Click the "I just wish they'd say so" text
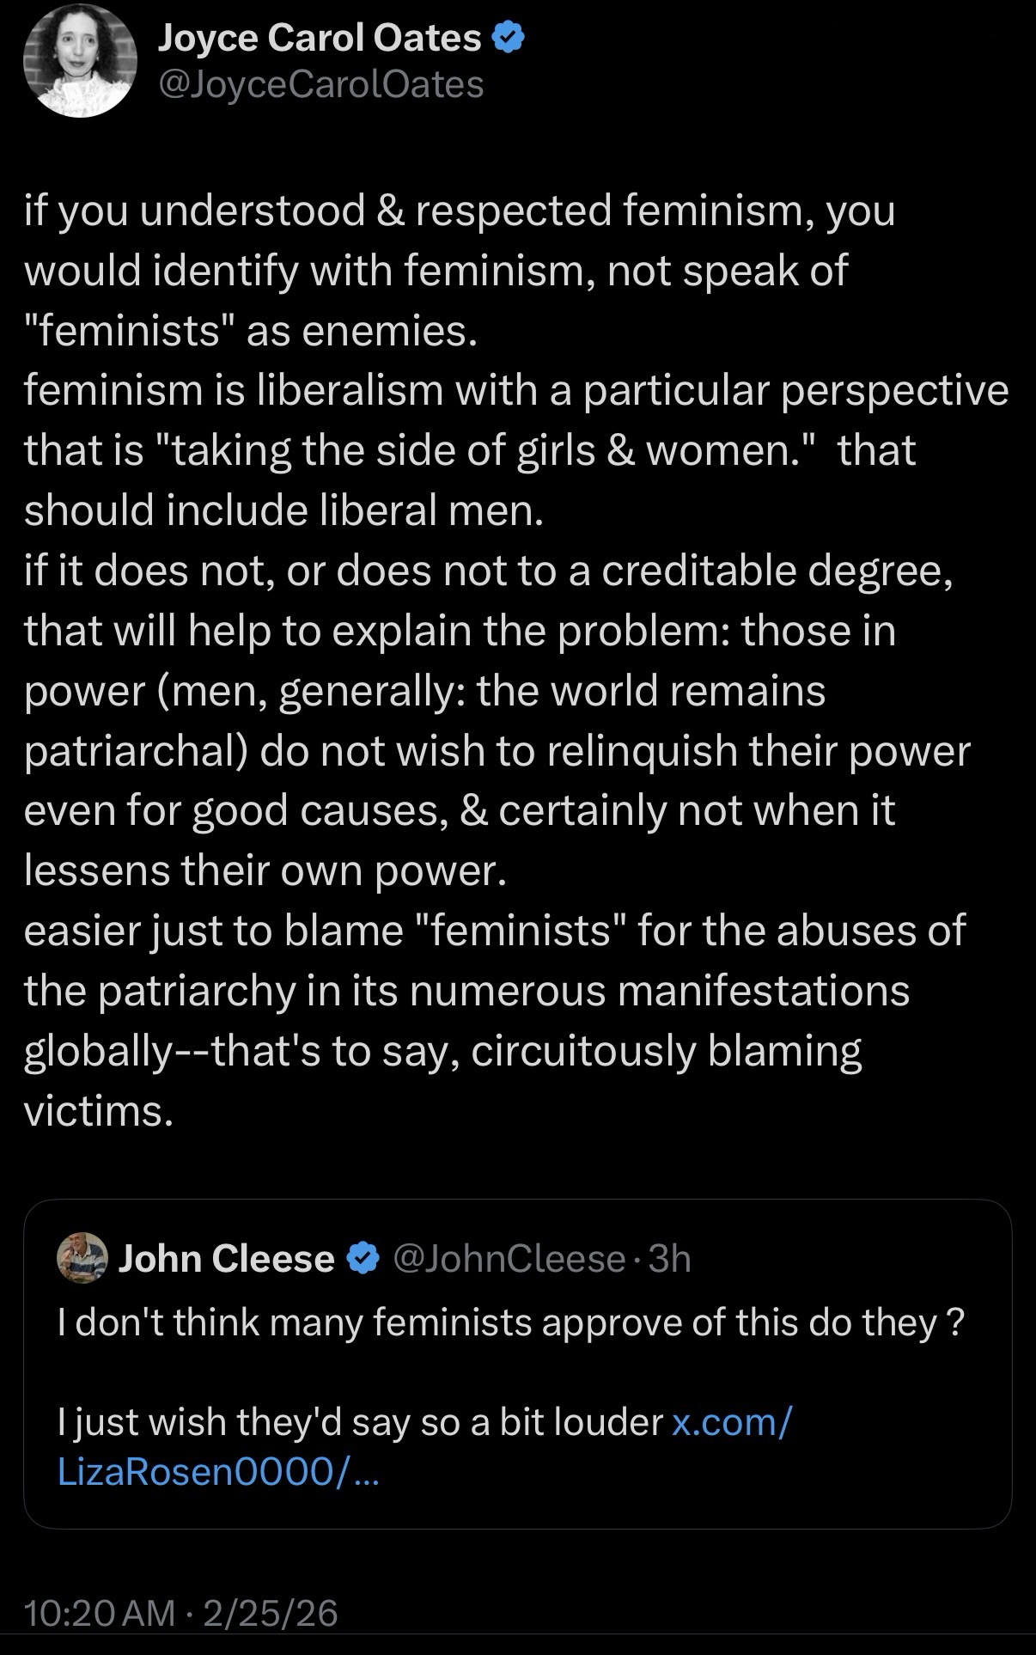Image resolution: width=1036 pixels, height=1655 pixels. click(361, 1422)
